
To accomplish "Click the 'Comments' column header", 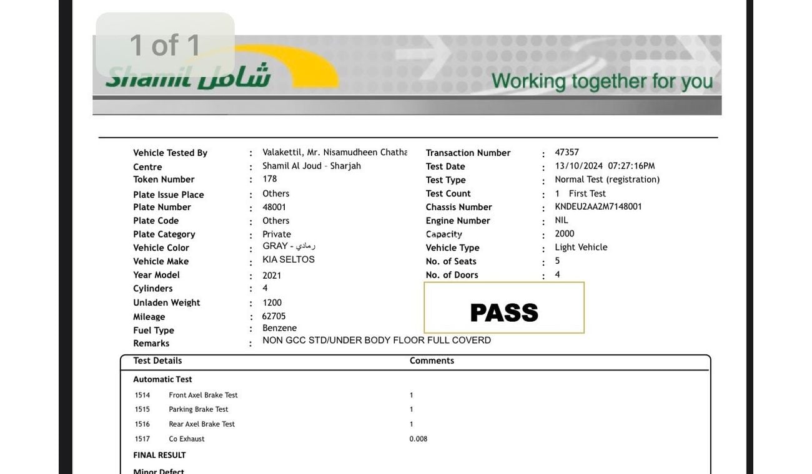I will pos(432,360).
